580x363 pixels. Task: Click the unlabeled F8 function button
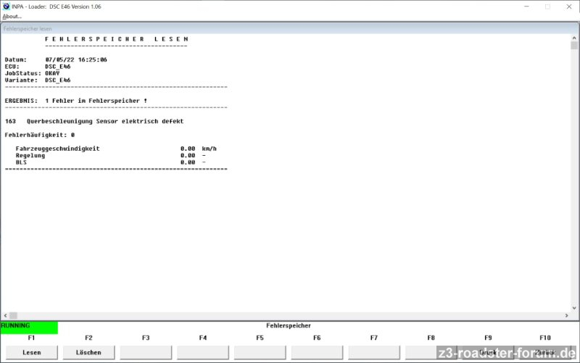coord(431,352)
